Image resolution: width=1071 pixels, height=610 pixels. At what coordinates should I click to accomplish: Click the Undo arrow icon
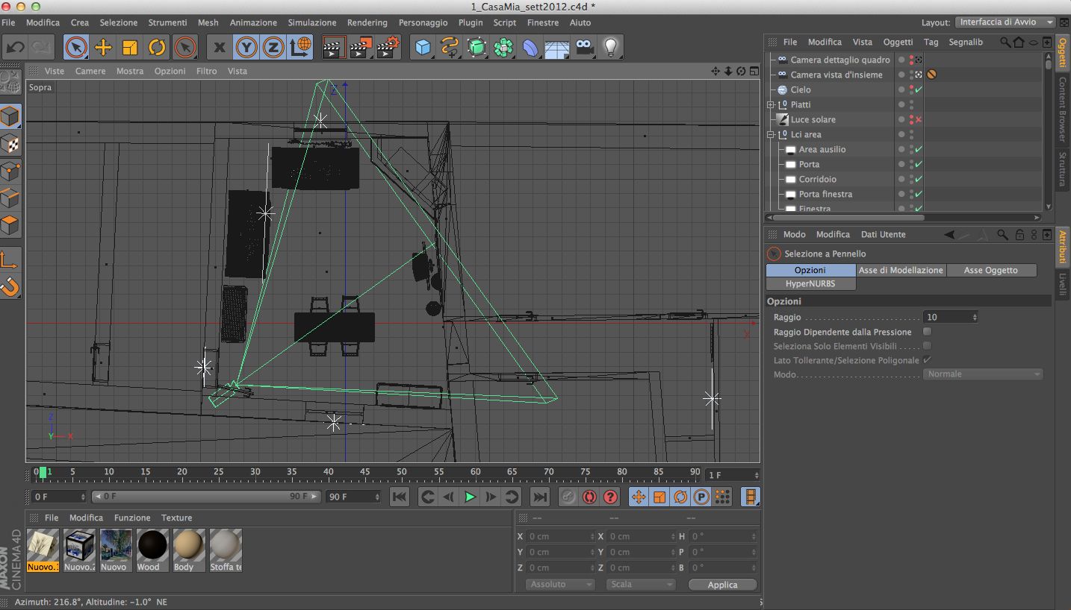click(x=15, y=48)
